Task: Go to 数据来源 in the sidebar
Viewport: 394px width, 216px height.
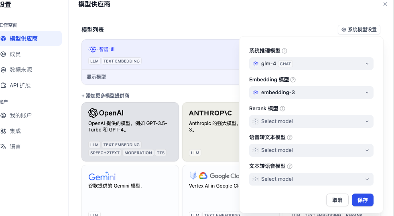Action: [21, 70]
